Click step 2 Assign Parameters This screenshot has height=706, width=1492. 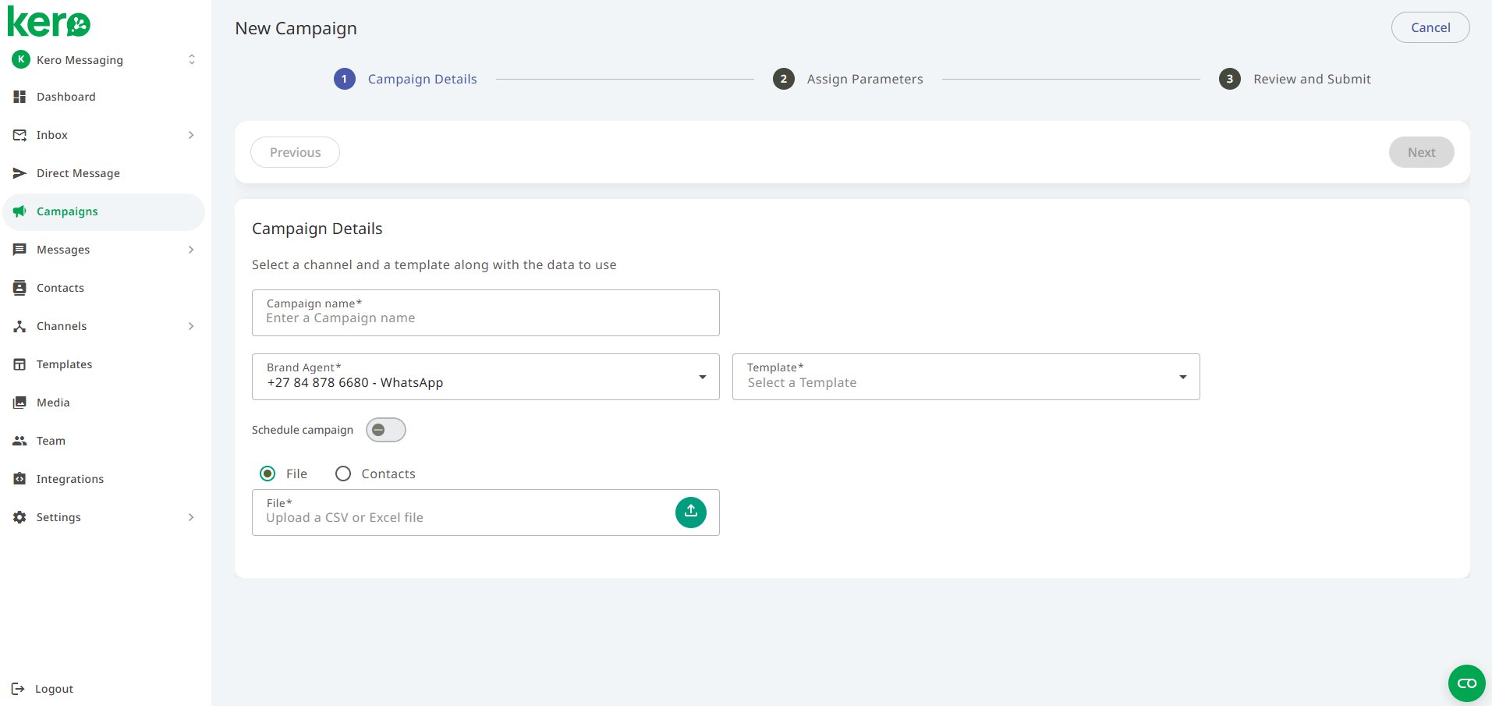848,79
